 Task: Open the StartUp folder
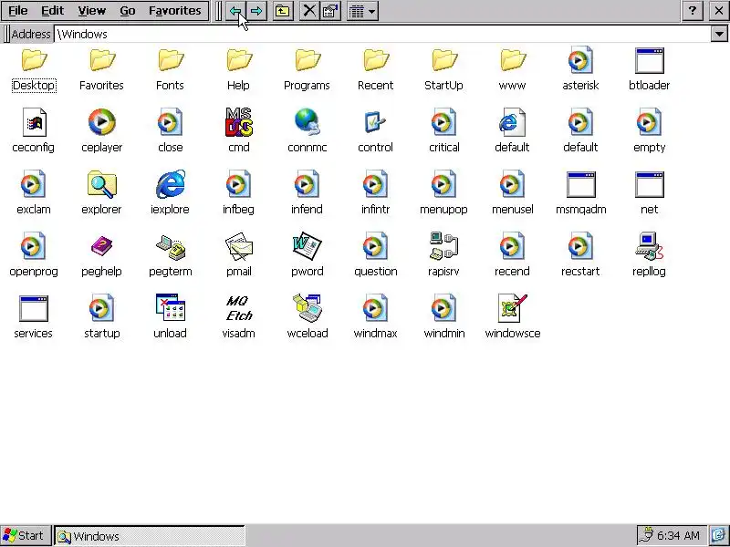pos(444,60)
